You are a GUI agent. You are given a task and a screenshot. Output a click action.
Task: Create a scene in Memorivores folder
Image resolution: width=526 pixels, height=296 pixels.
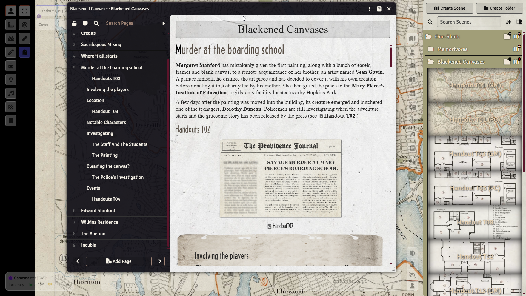pyautogui.click(x=517, y=49)
